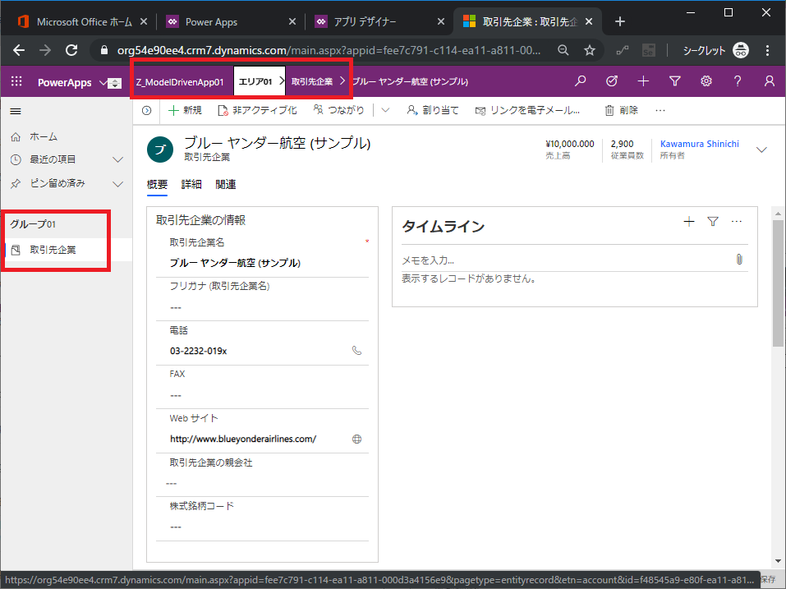
Task: Open the PowerApps app launcher waffle
Action: pos(16,81)
